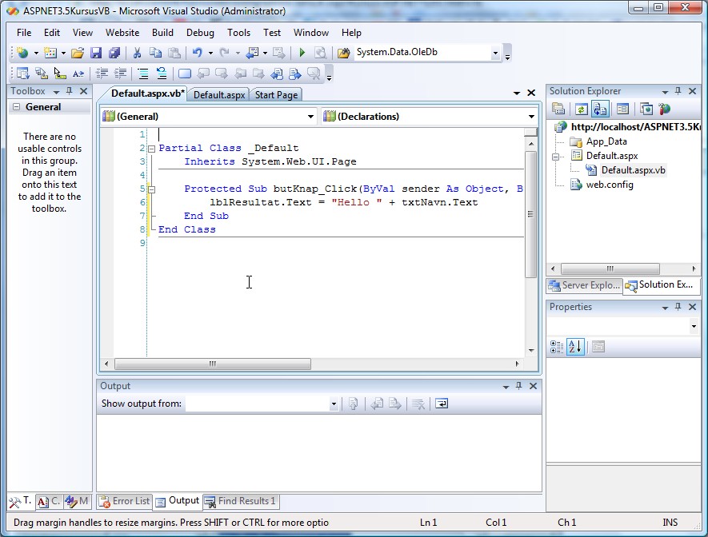Open the (General) class name dropdown
The width and height of the screenshot is (708, 537).
point(310,117)
